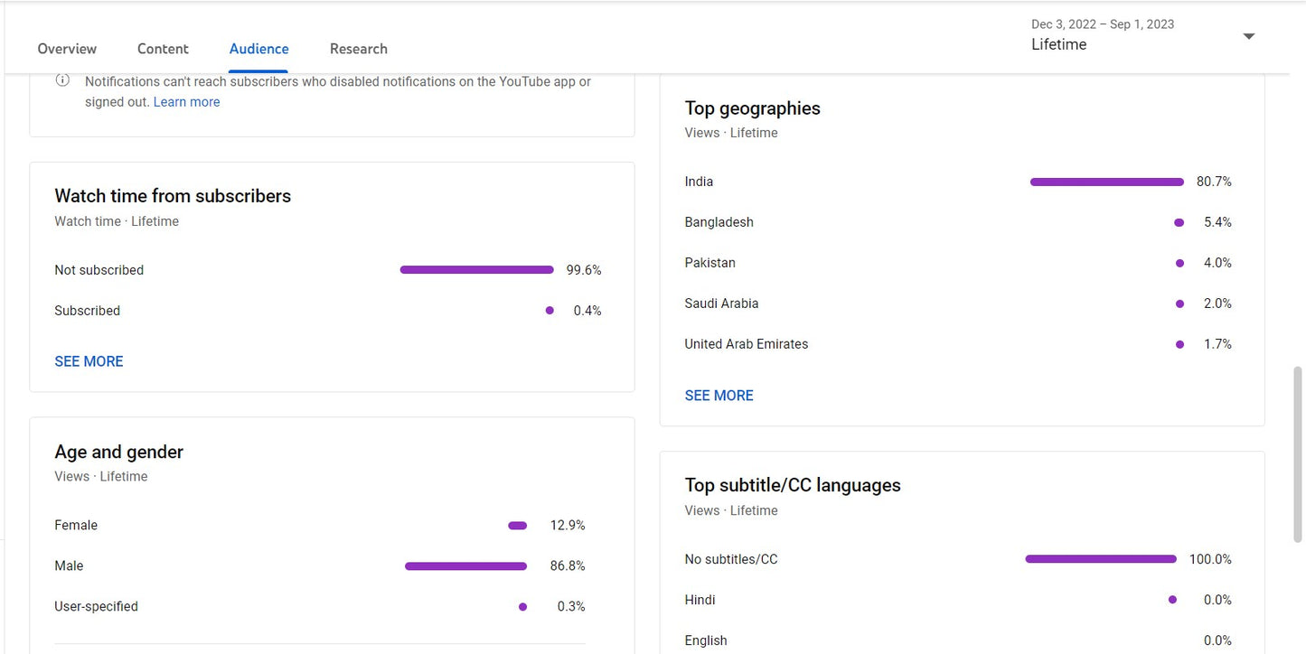Screen dimensions: 1306x654
Task: Click the India views bar
Action: pyautogui.click(x=1106, y=182)
